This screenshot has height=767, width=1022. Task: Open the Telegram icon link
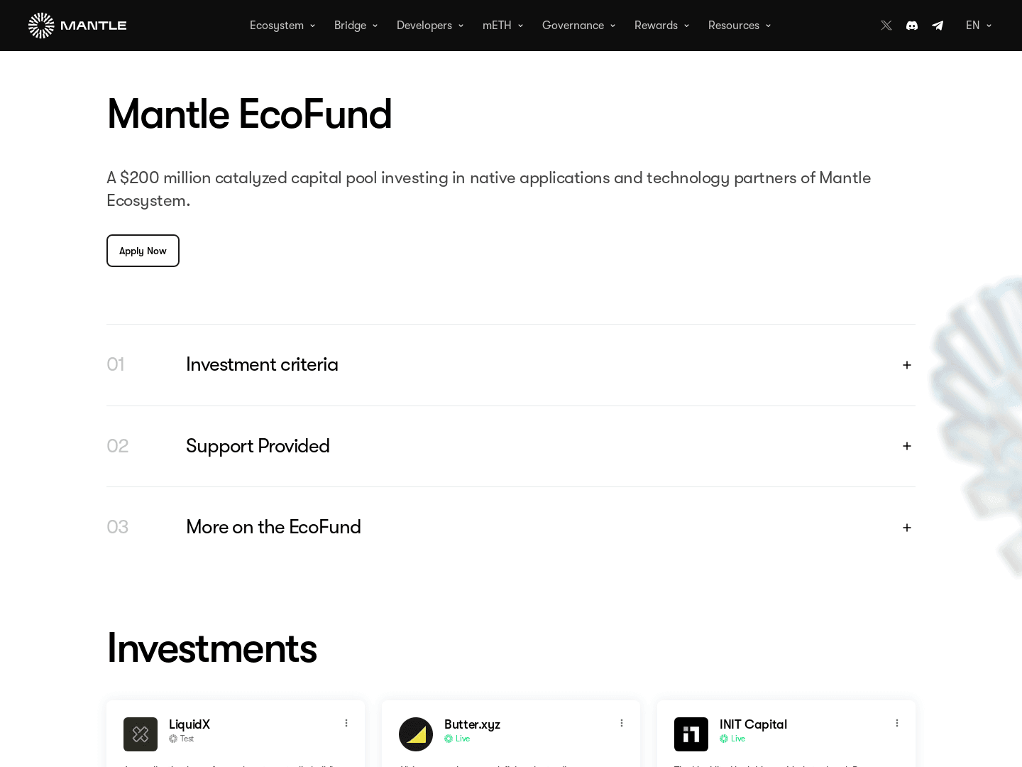[938, 26]
